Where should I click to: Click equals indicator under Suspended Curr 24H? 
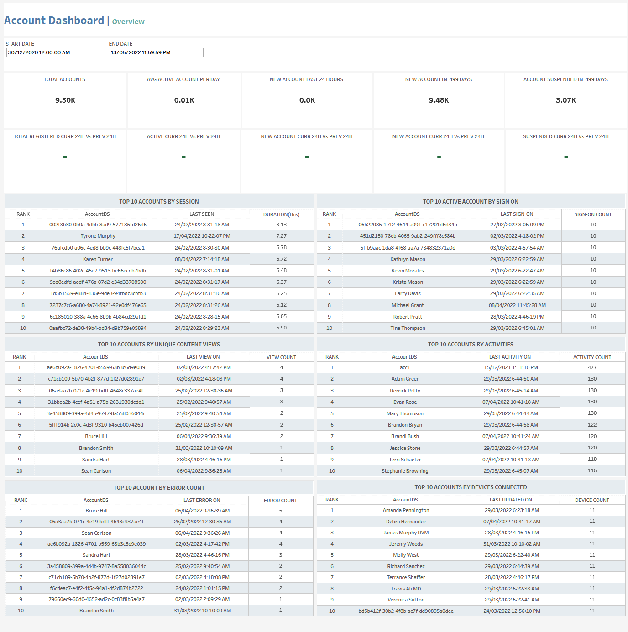(566, 157)
